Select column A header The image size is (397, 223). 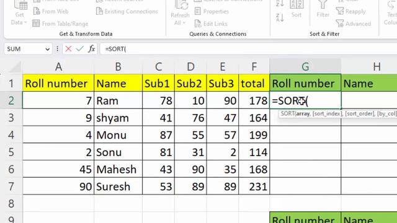pos(58,67)
